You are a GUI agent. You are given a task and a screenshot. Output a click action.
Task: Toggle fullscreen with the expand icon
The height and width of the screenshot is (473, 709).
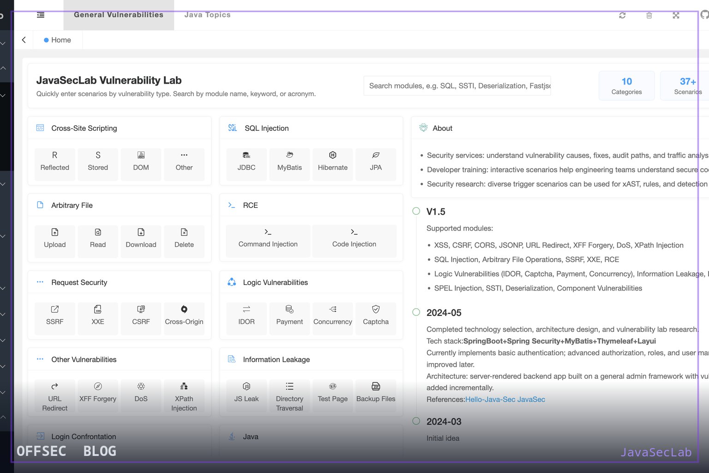(x=676, y=15)
